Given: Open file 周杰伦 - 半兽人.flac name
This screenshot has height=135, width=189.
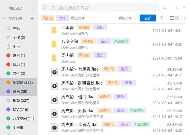Looking at the screenshot, I should pyautogui.click(x=80, y=125).
